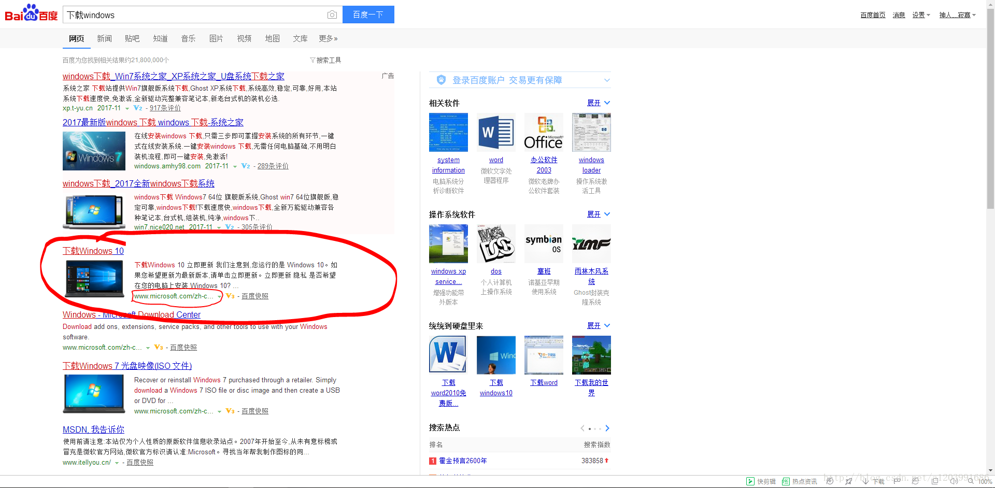Viewport: 995px width, 488px height.
Task: Switch to the 视频 tab
Action: click(x=244, y=38)
